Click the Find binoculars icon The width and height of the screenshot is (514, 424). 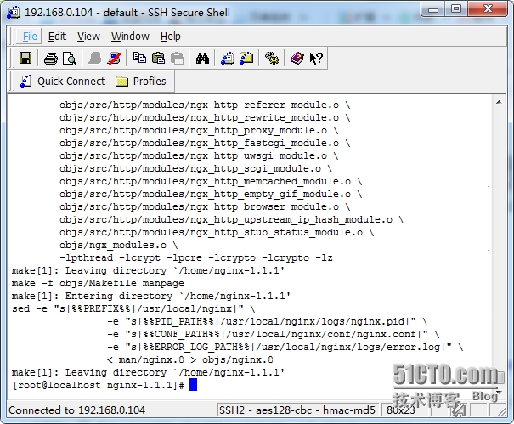click(202, 59)
